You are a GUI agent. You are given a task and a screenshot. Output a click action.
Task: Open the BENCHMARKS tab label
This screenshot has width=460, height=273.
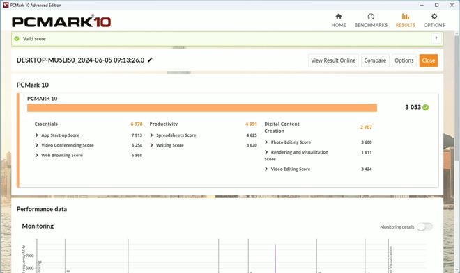371,25
